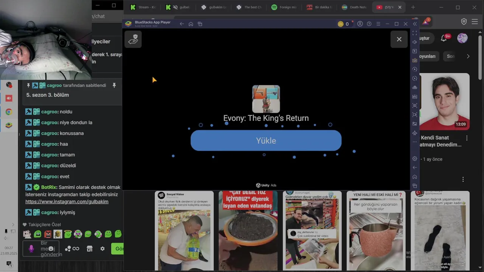The width and height of the screenshot is (484, 272).
Task: Click the Yükle install button in the ad
Action: (266, 141)
